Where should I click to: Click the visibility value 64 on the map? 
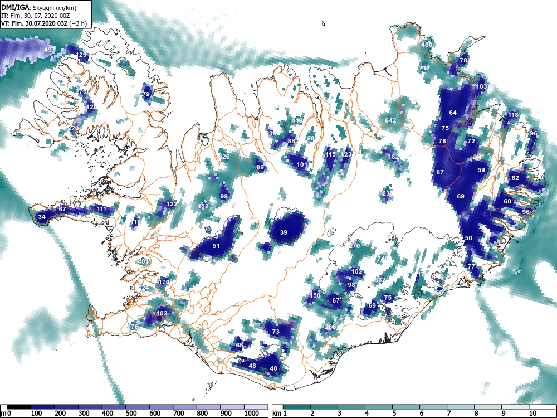click(x=453, y=113)
